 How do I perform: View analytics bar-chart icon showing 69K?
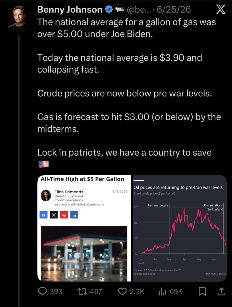click(163, 291)
